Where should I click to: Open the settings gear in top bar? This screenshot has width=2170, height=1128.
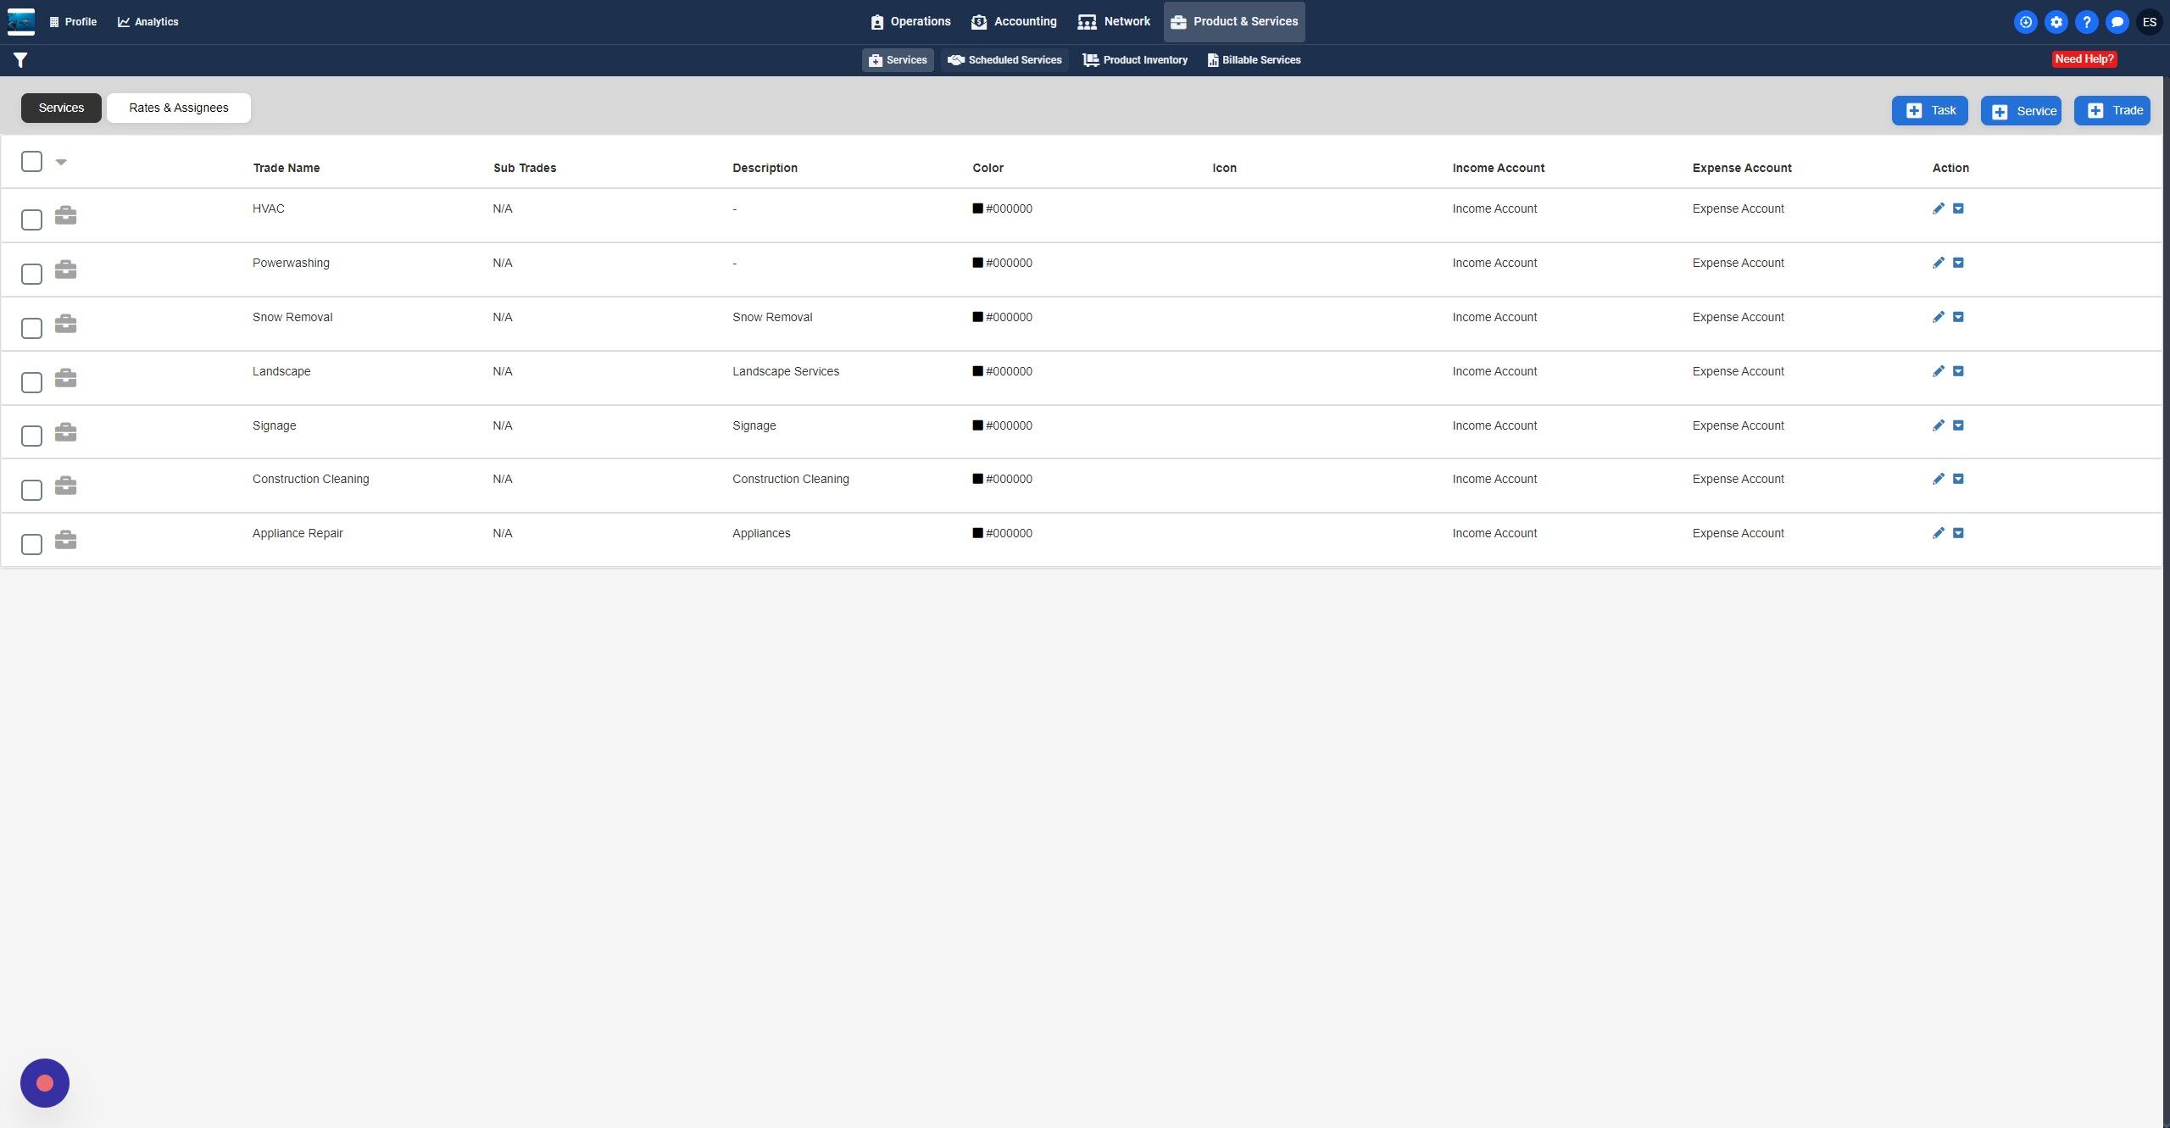point(2056,22)
